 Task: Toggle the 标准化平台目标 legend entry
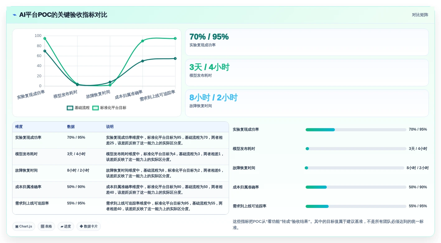pos(109,108)
